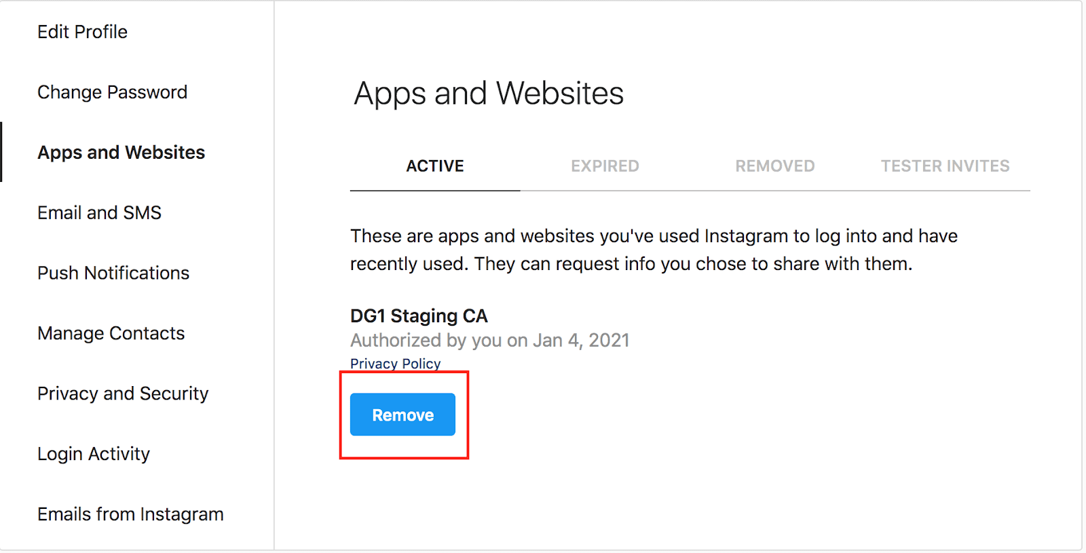Image resolution: width=1086 pixels, height=553 pixels.
Task: Switch to the ACTIVE tab
Action: tap(435, 166)
